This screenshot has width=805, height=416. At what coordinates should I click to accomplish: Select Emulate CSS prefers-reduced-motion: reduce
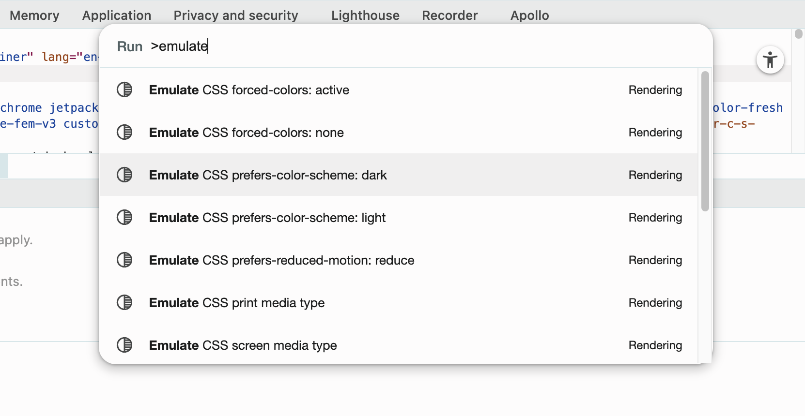click(x=281, y=260)
